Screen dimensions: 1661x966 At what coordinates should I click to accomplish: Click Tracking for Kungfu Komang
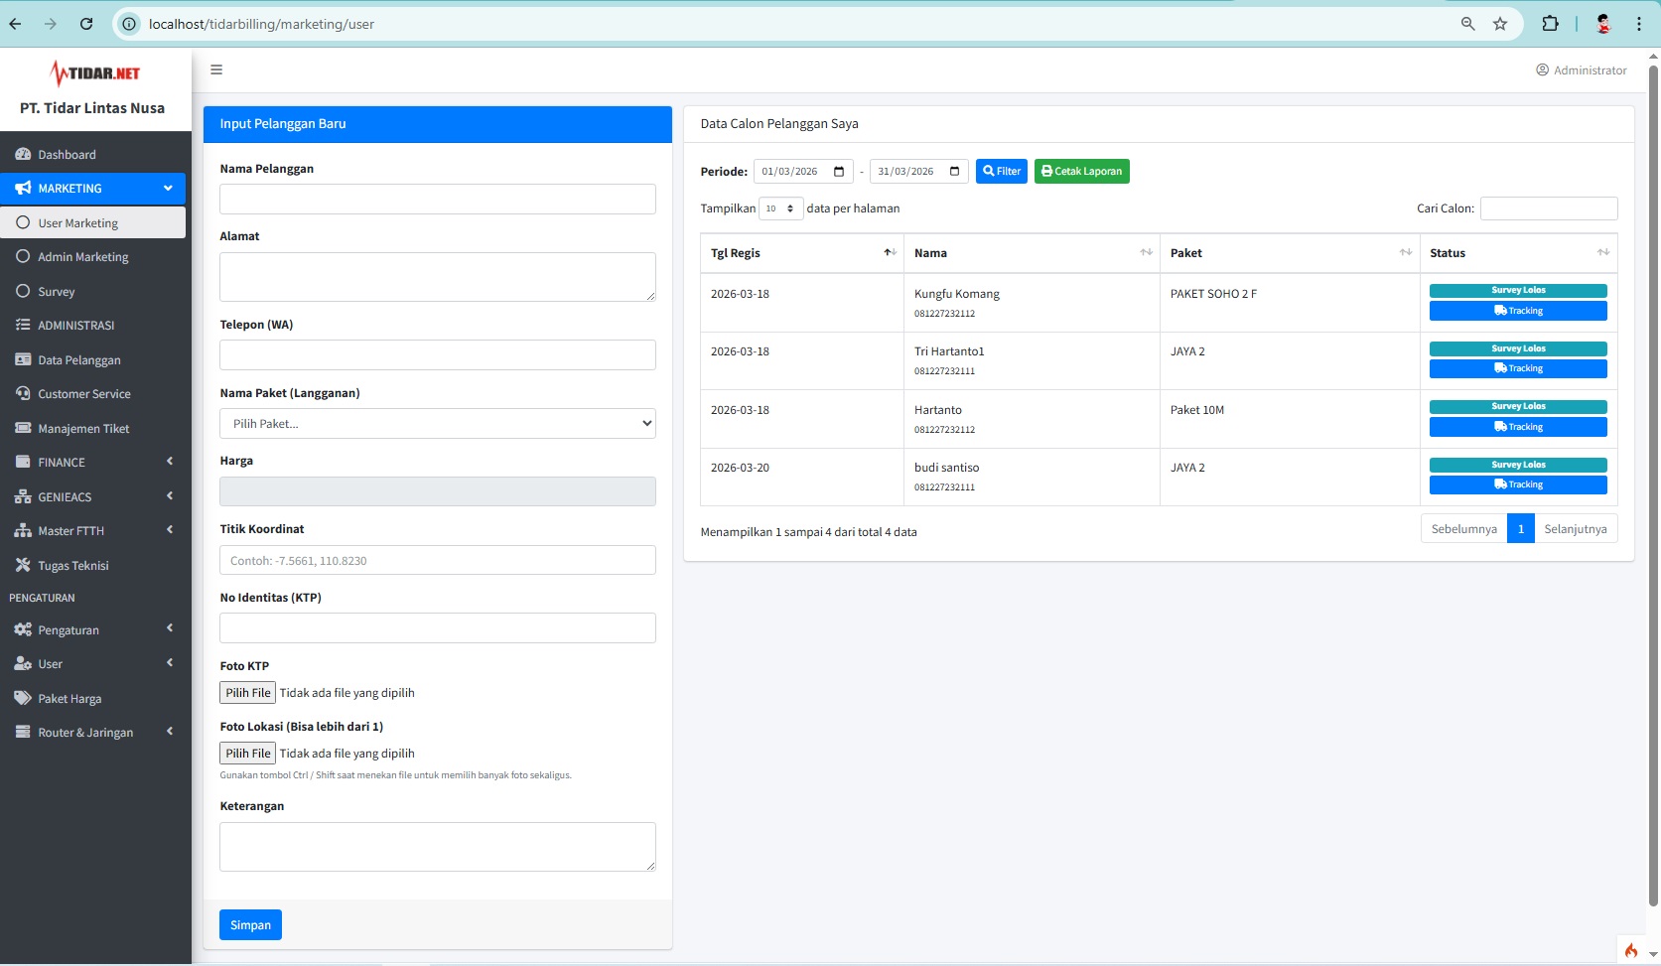1518,311
